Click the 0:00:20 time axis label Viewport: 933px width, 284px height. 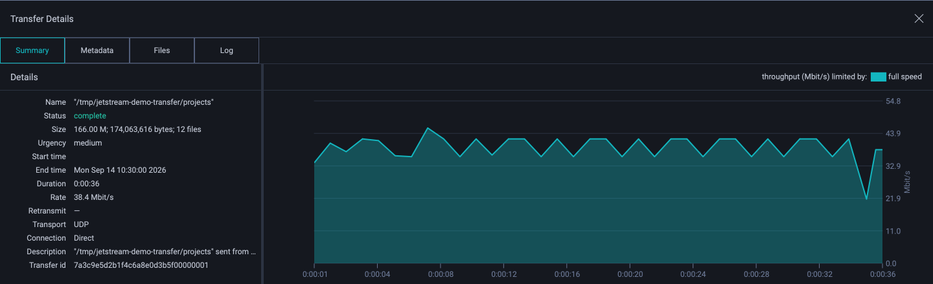coord(630,274)
